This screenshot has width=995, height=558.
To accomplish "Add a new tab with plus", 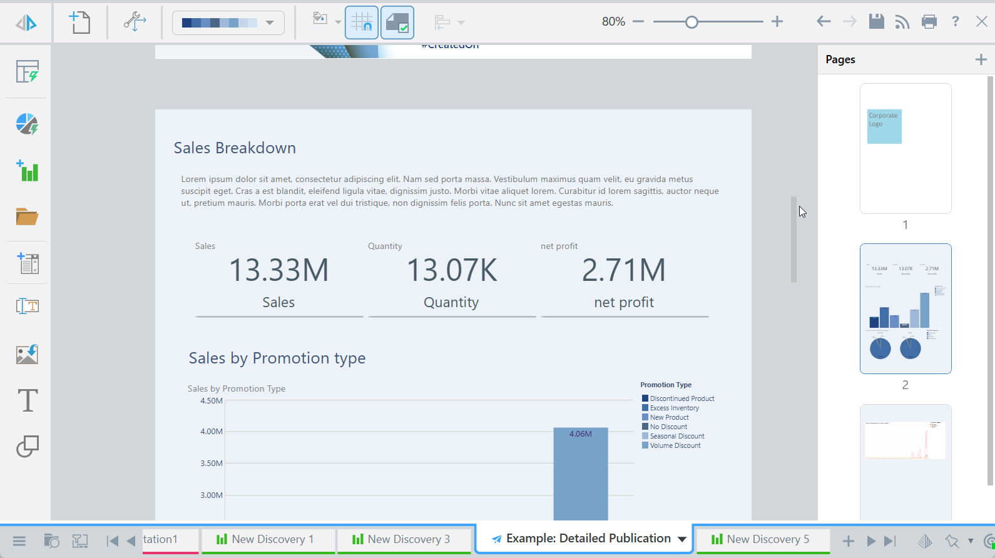I will pyautogui.click(x=848, y=541).
